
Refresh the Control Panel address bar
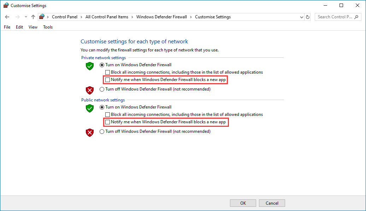point(308,17)
